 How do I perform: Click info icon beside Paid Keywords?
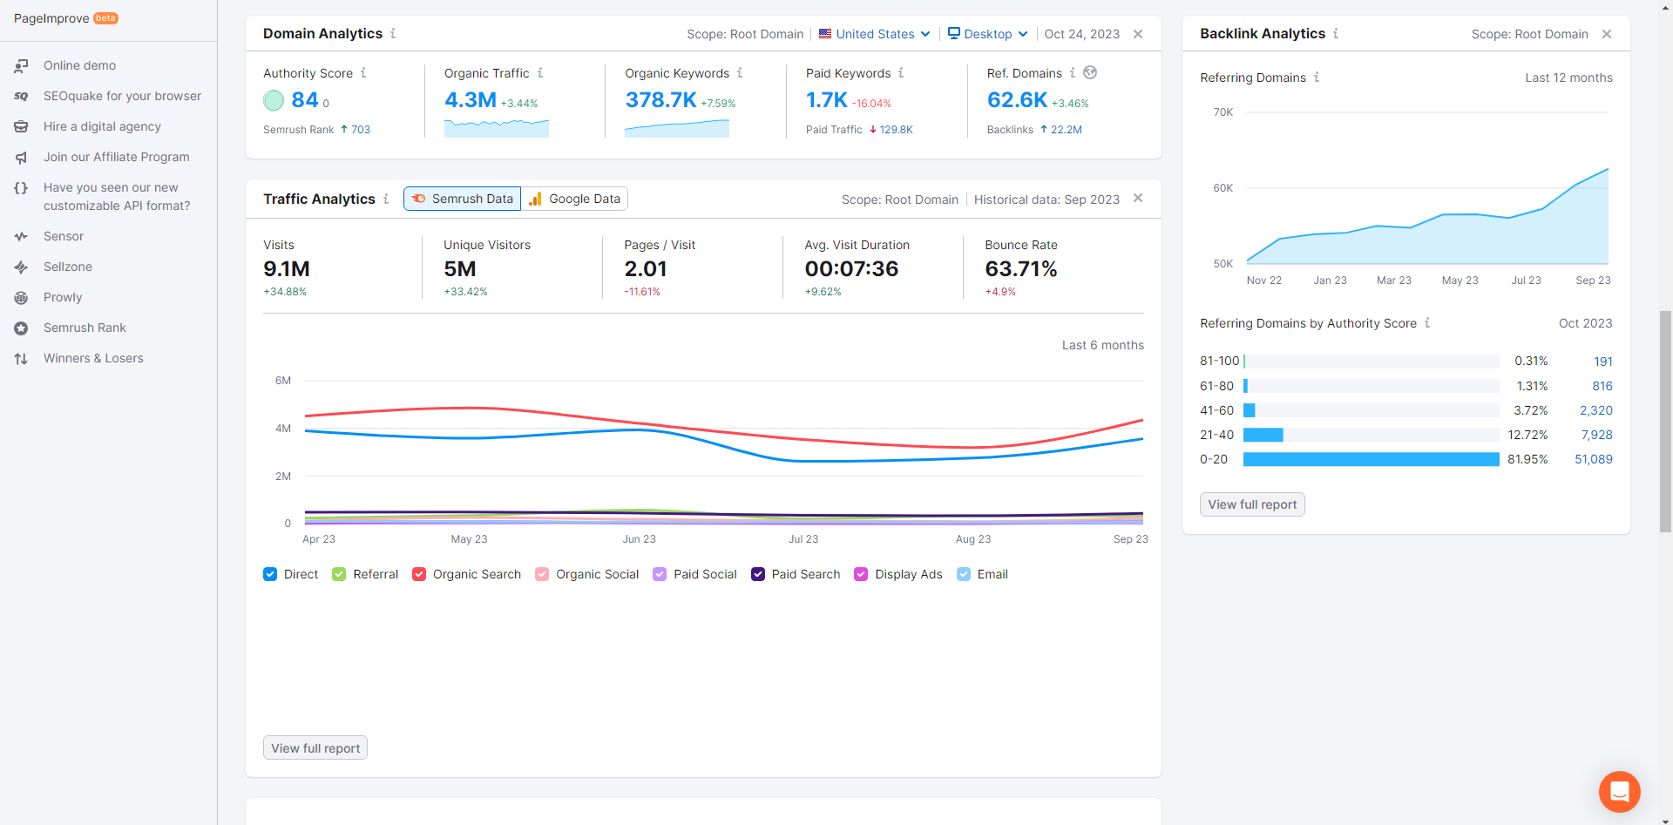click(x=901, y=73)
